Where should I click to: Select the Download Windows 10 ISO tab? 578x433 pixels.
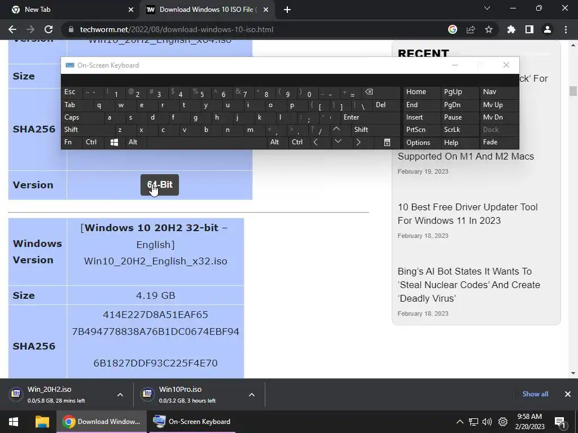[207, 10]
